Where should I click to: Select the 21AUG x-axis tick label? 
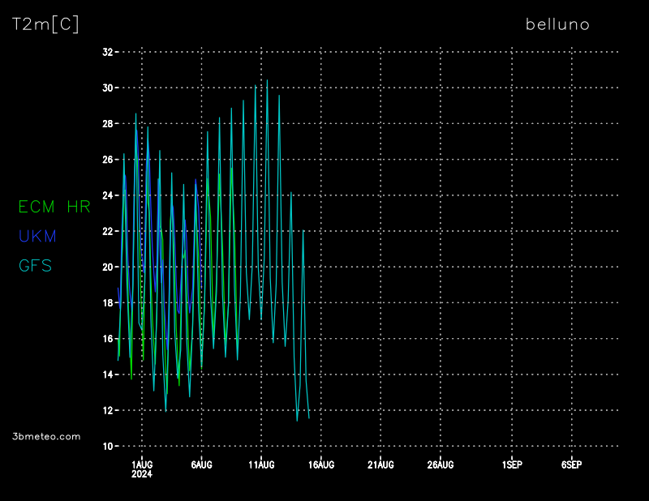point(380,465)
